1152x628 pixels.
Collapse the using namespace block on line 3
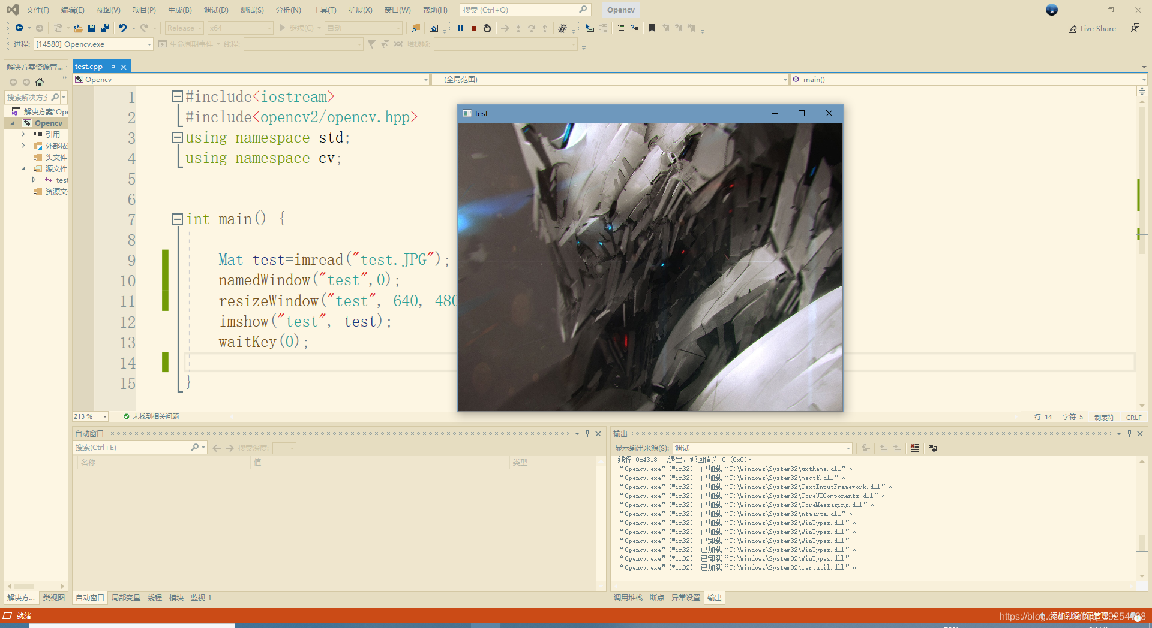tap(177, 138)
